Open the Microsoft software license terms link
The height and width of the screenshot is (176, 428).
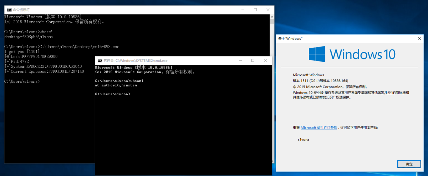click(319, 127)
